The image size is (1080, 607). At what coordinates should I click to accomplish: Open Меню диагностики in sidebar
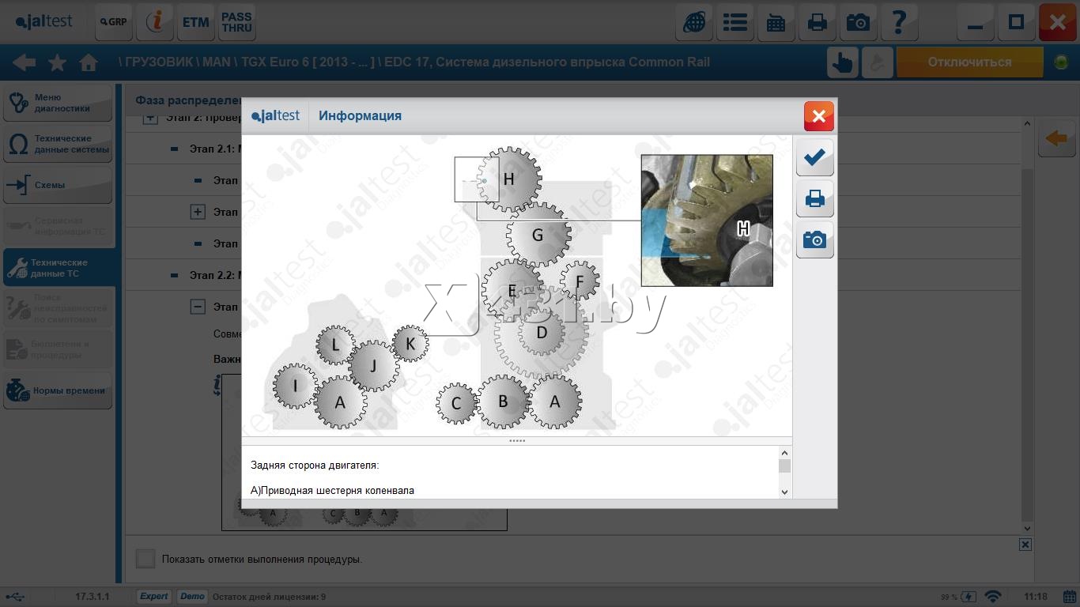coord(58,103)
